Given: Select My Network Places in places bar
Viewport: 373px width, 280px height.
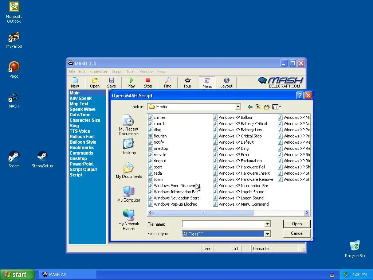Looking at the screenshot, I should [x=129, y=220].
